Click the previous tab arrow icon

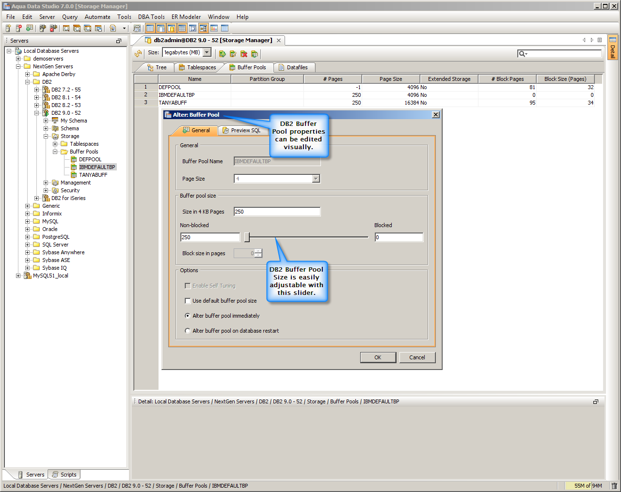point(584,40)
